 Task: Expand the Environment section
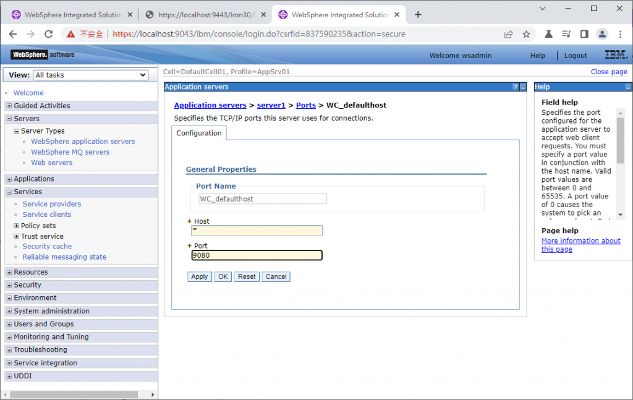[x=9, y=298]
